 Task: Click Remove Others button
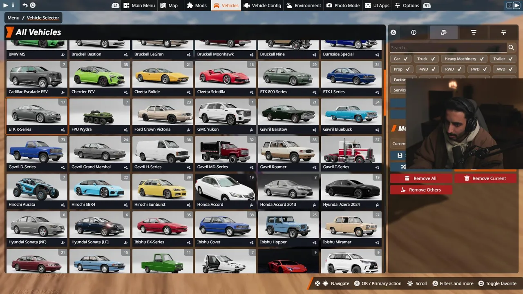(x=421, y=190)
